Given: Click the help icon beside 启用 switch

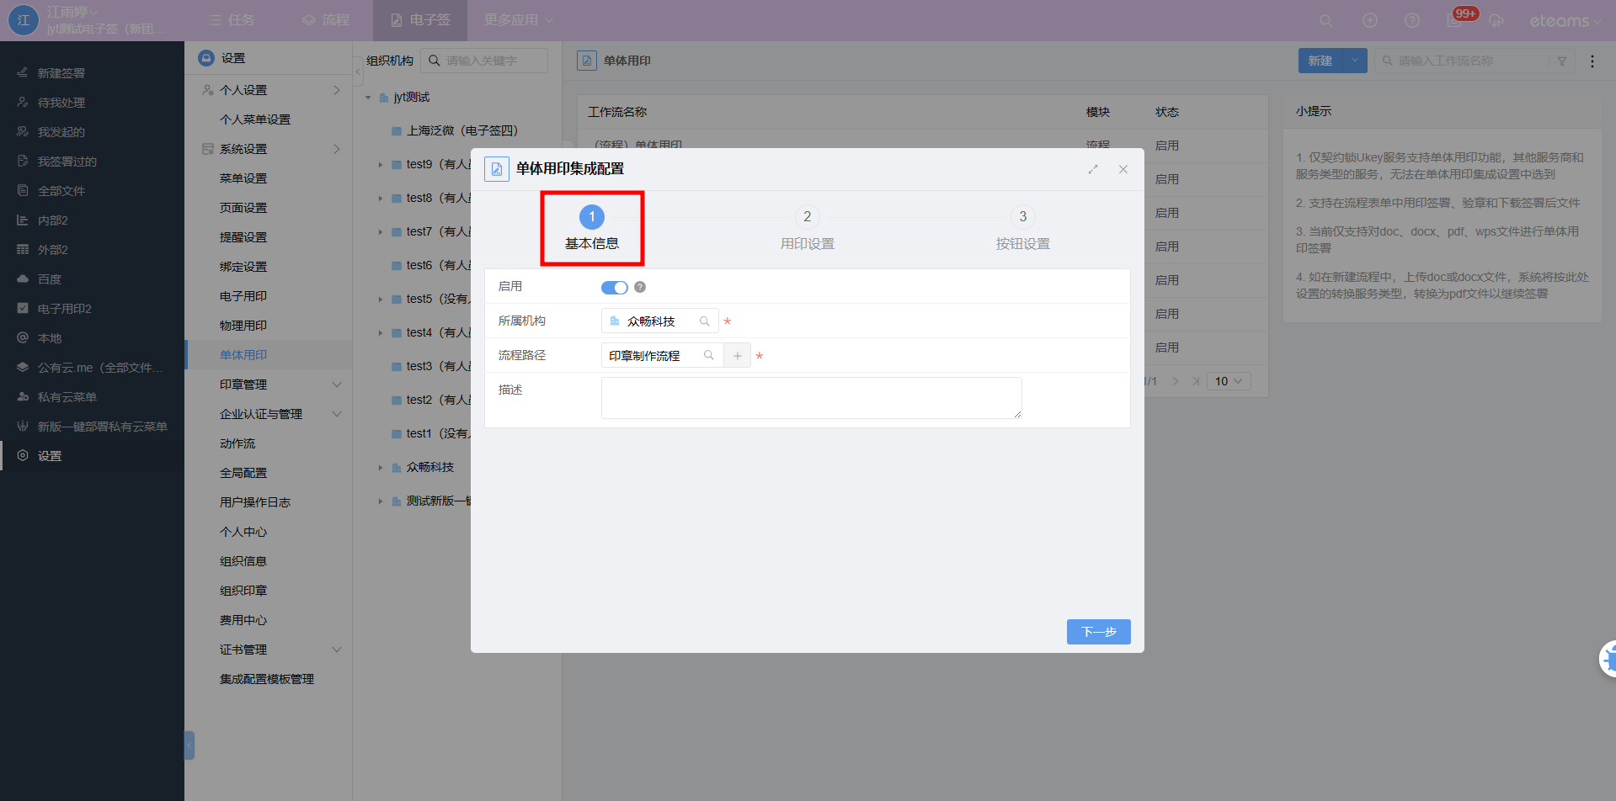Looking at the screenshot, I should (640, 288).
